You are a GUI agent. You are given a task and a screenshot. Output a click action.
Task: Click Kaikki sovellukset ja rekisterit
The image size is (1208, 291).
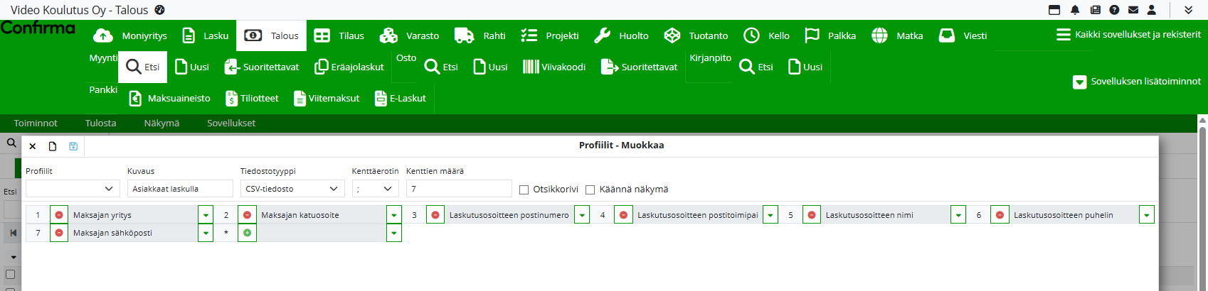pyautogui.click(x=1128, y=35)
